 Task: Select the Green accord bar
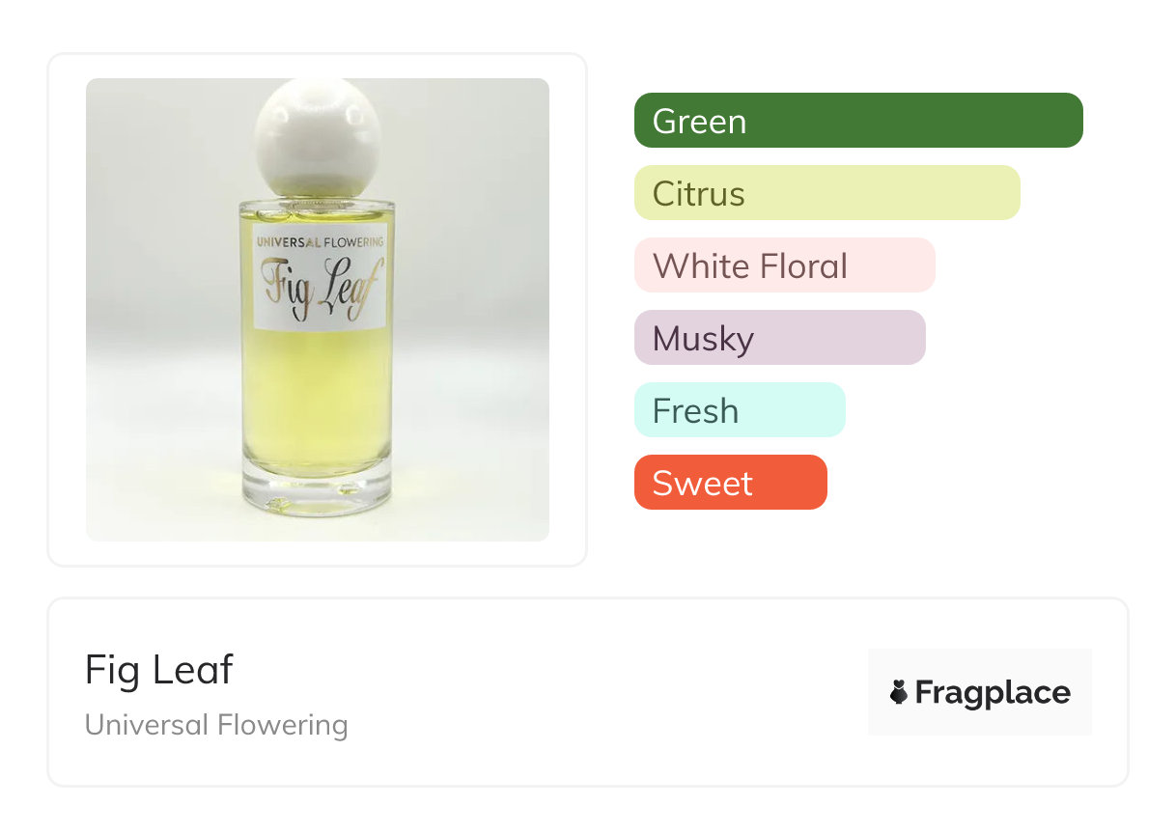coord(858,121)
